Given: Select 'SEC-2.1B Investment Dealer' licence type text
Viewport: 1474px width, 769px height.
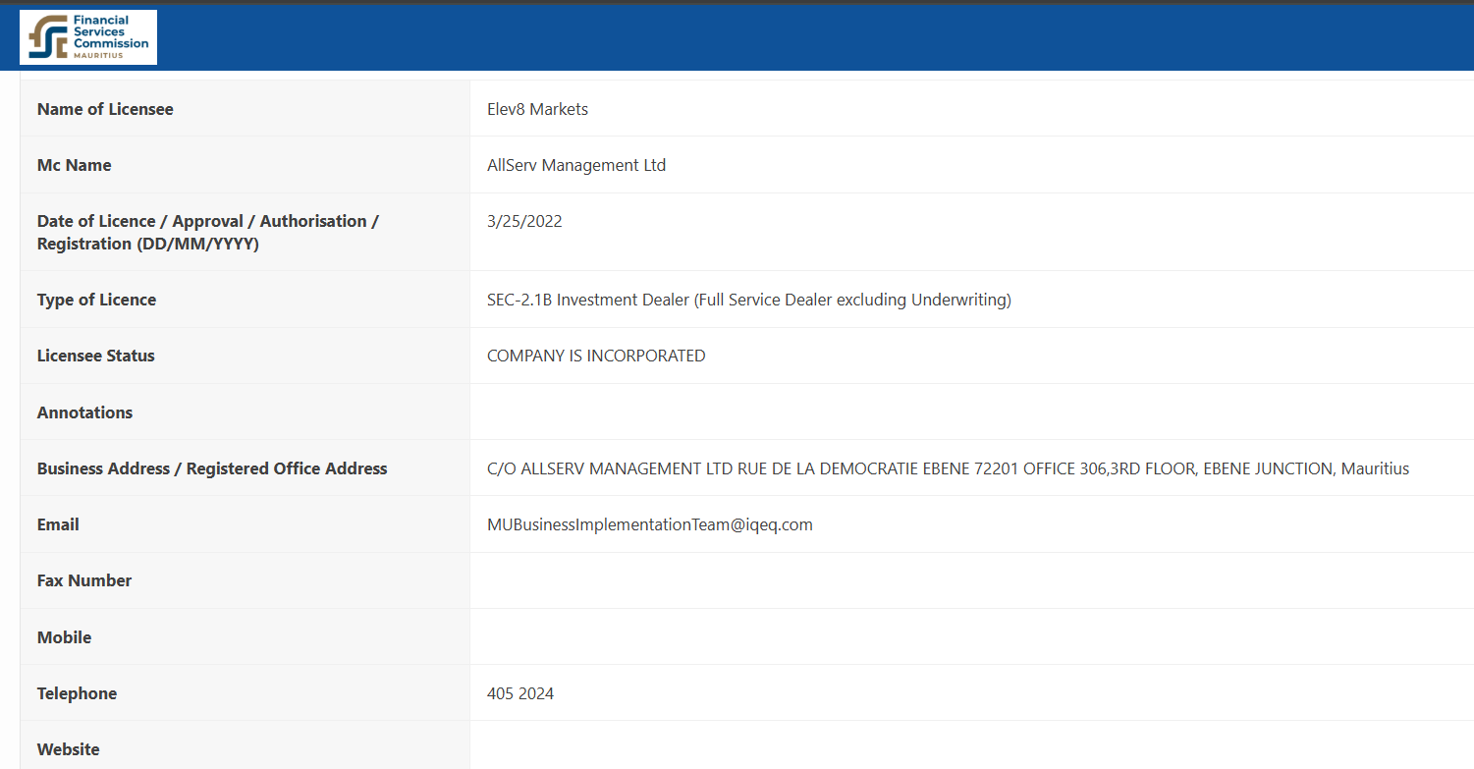Looking at the screenshot, I should (x=748, y=300).
